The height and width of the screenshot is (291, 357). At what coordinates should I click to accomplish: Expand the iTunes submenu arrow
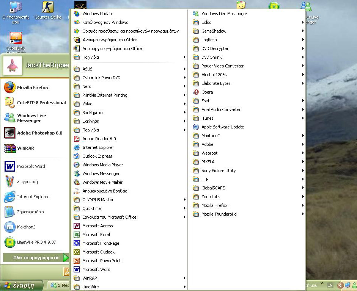(x=303, y=118)
